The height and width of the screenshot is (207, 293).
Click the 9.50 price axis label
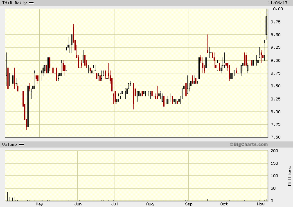pos(276,34)
